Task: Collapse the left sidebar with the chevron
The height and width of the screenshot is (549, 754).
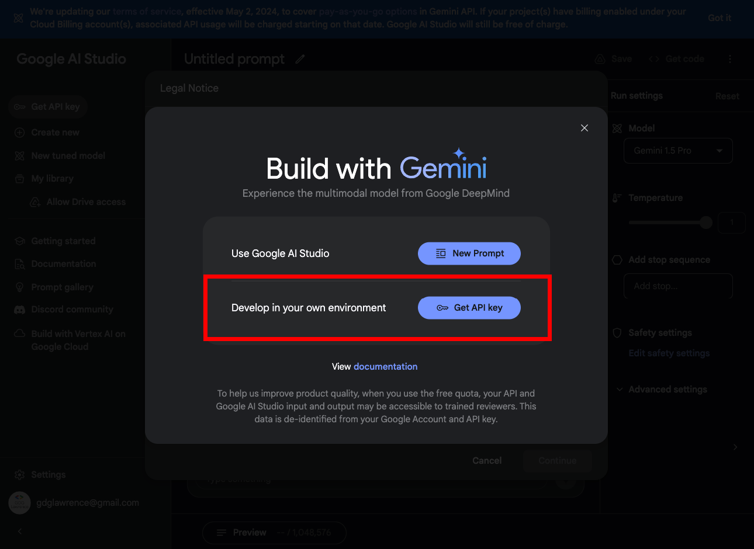Action: coord(19,531)
